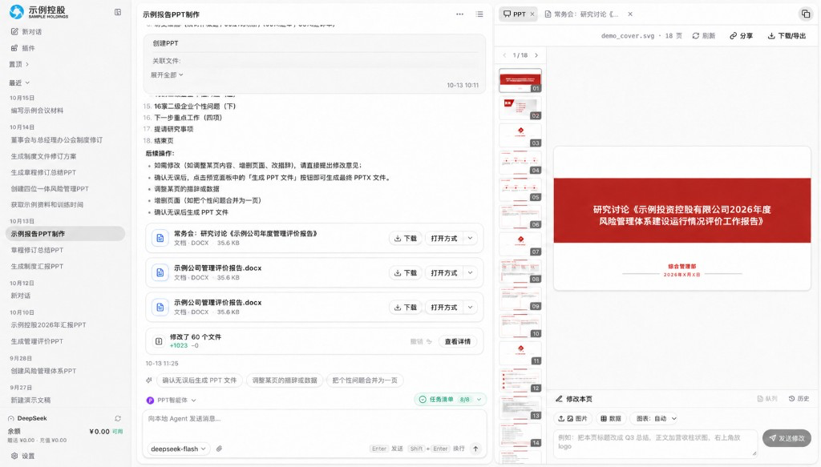Image resolution: width=821 pixels, height=467 pixels.
Task: Click the 队列 queue button
Action: pos(767,398)
